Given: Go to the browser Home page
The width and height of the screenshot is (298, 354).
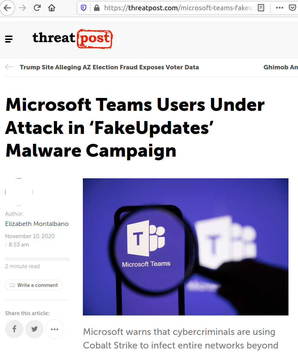Looking at the screenshot, I should [52, 8].
